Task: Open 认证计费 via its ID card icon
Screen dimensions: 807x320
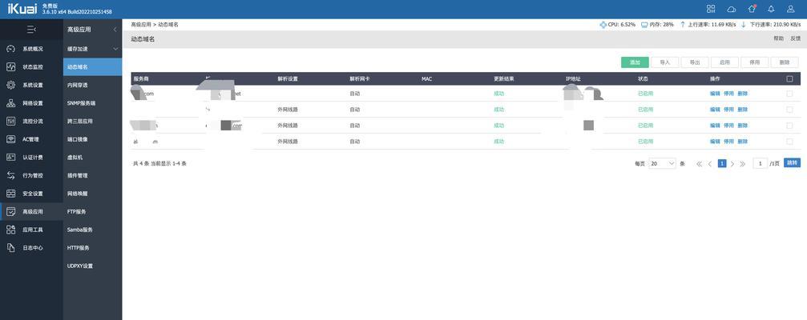Action: (x=10, y=157)
